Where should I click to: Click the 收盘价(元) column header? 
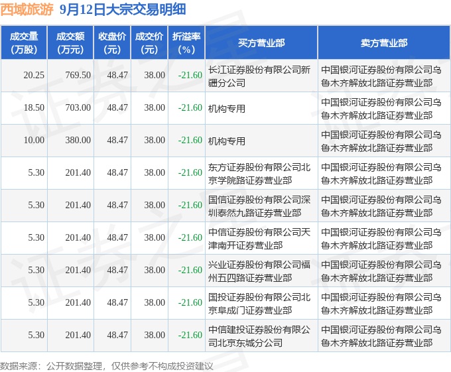(x=112, y=43)
